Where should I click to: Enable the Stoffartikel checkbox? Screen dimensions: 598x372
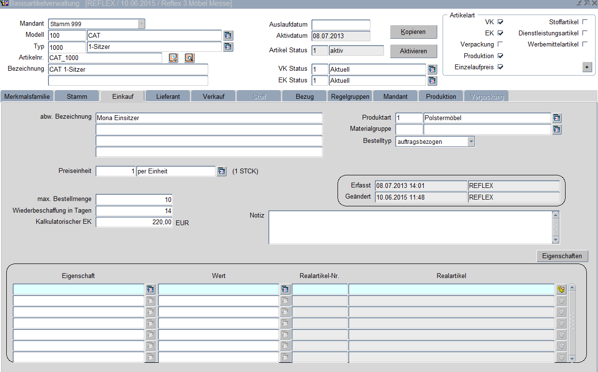click(x=584, y=22)
